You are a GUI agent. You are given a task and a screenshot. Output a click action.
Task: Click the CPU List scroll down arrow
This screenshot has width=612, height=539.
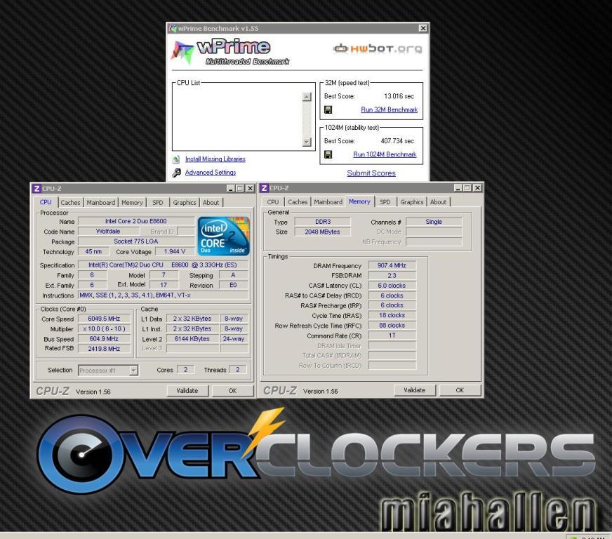click(307, 142)
